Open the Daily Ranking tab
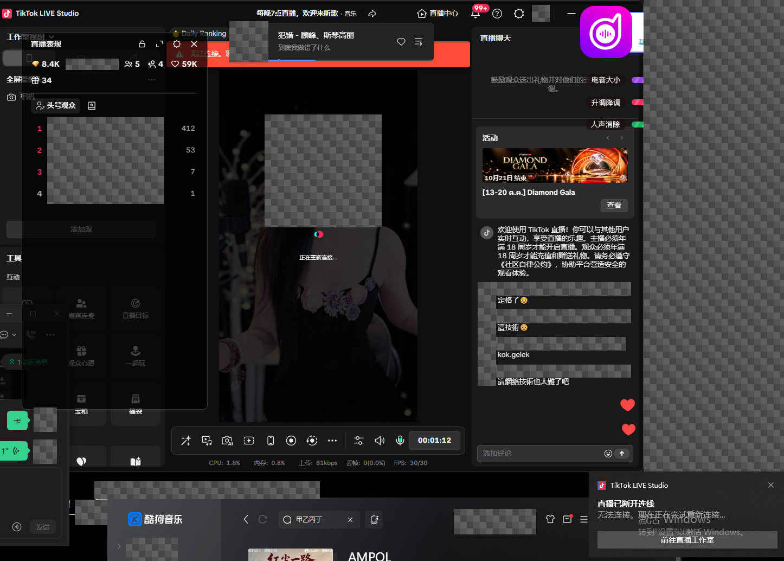The height and width of the screenshot is (561, 784). click(200, 33)
